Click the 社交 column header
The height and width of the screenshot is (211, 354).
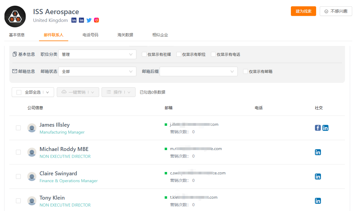pyautogui.click(x=319, y=108)
